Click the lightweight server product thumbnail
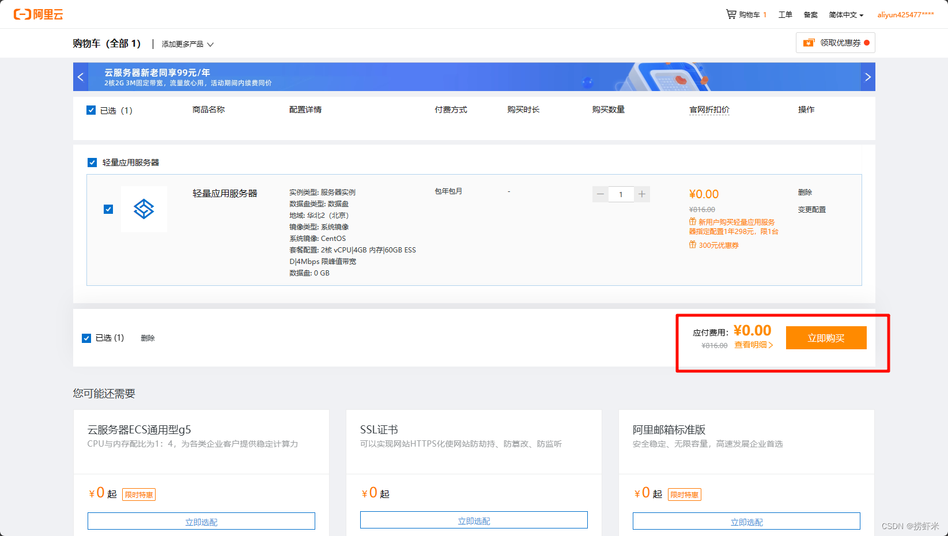The image size is (948, 536). [x=143, y=209]
